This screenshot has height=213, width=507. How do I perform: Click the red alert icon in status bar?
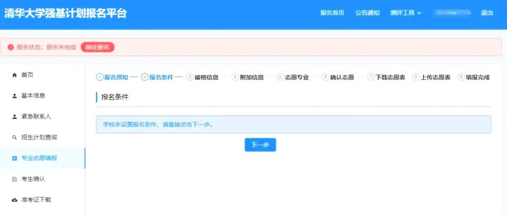11,47
